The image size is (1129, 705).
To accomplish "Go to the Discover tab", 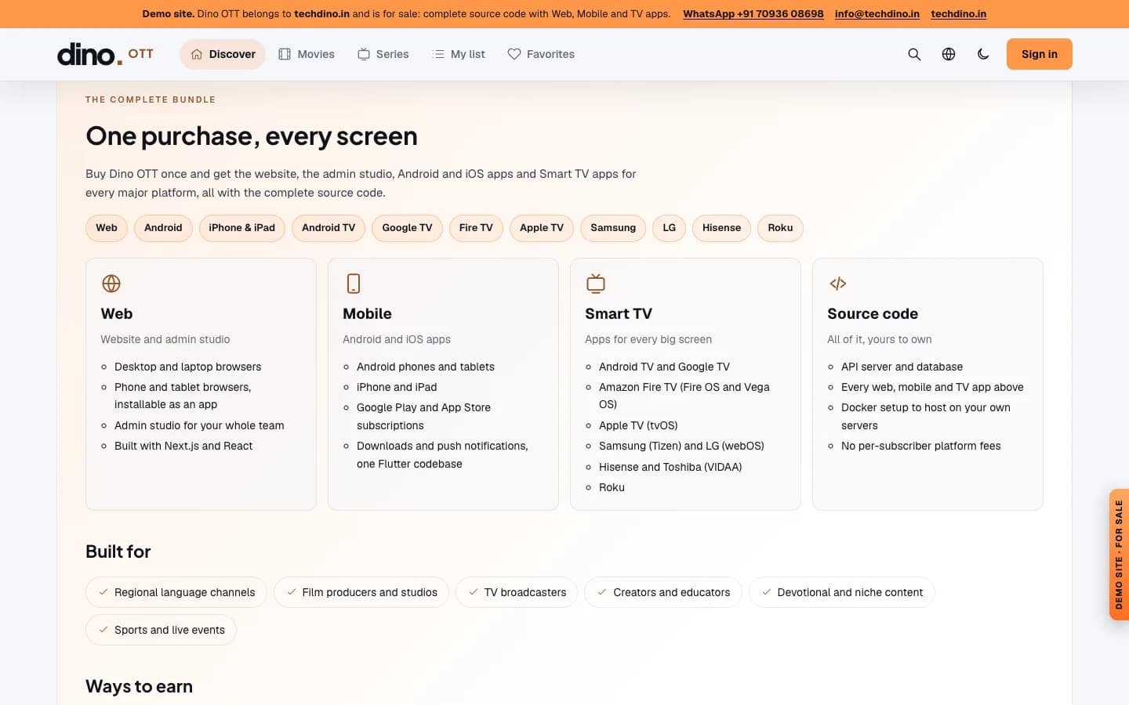I will 223,54.
